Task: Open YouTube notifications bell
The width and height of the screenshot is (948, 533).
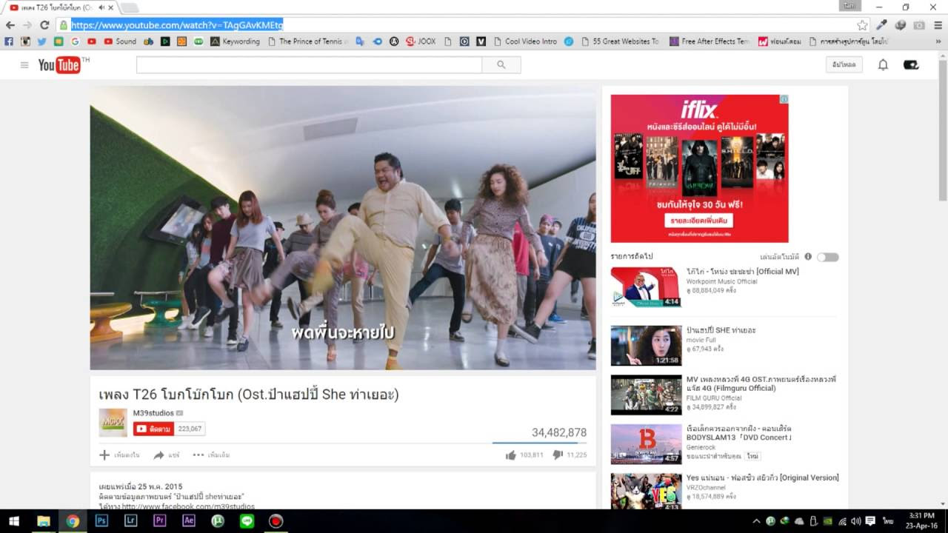Action: (883, 65)
